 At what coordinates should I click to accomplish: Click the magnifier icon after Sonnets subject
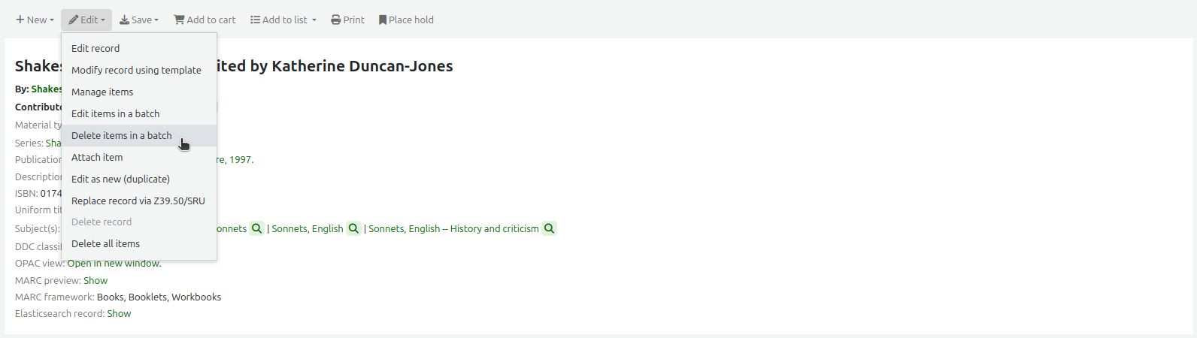(257, 228)
